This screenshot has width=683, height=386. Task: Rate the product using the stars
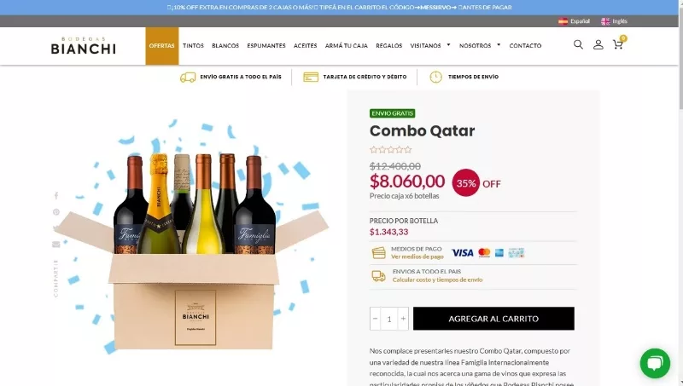[x=390, y=150]
